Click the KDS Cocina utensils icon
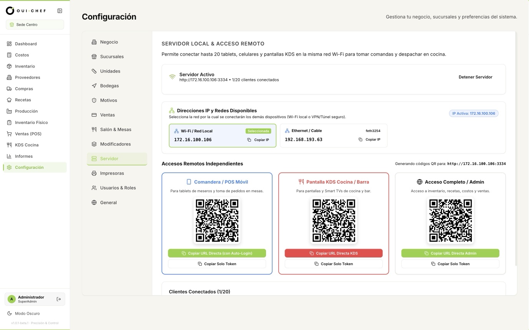 10,145
